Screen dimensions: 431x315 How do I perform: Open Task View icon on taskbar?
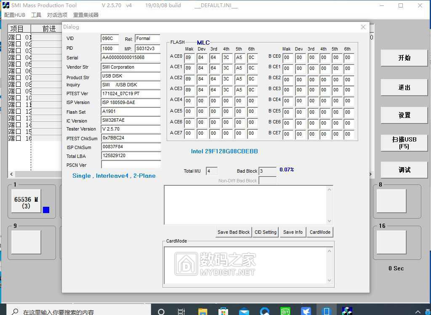click(x=181, y=312)
